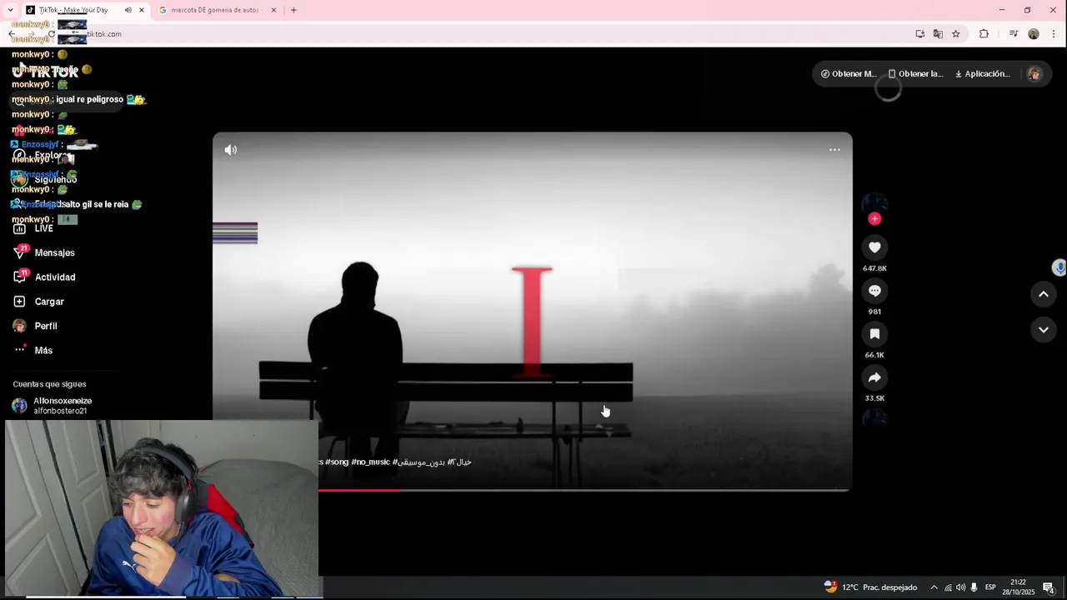
Task: Open the Chrome profile avatar
Action: pos(1034,34)
